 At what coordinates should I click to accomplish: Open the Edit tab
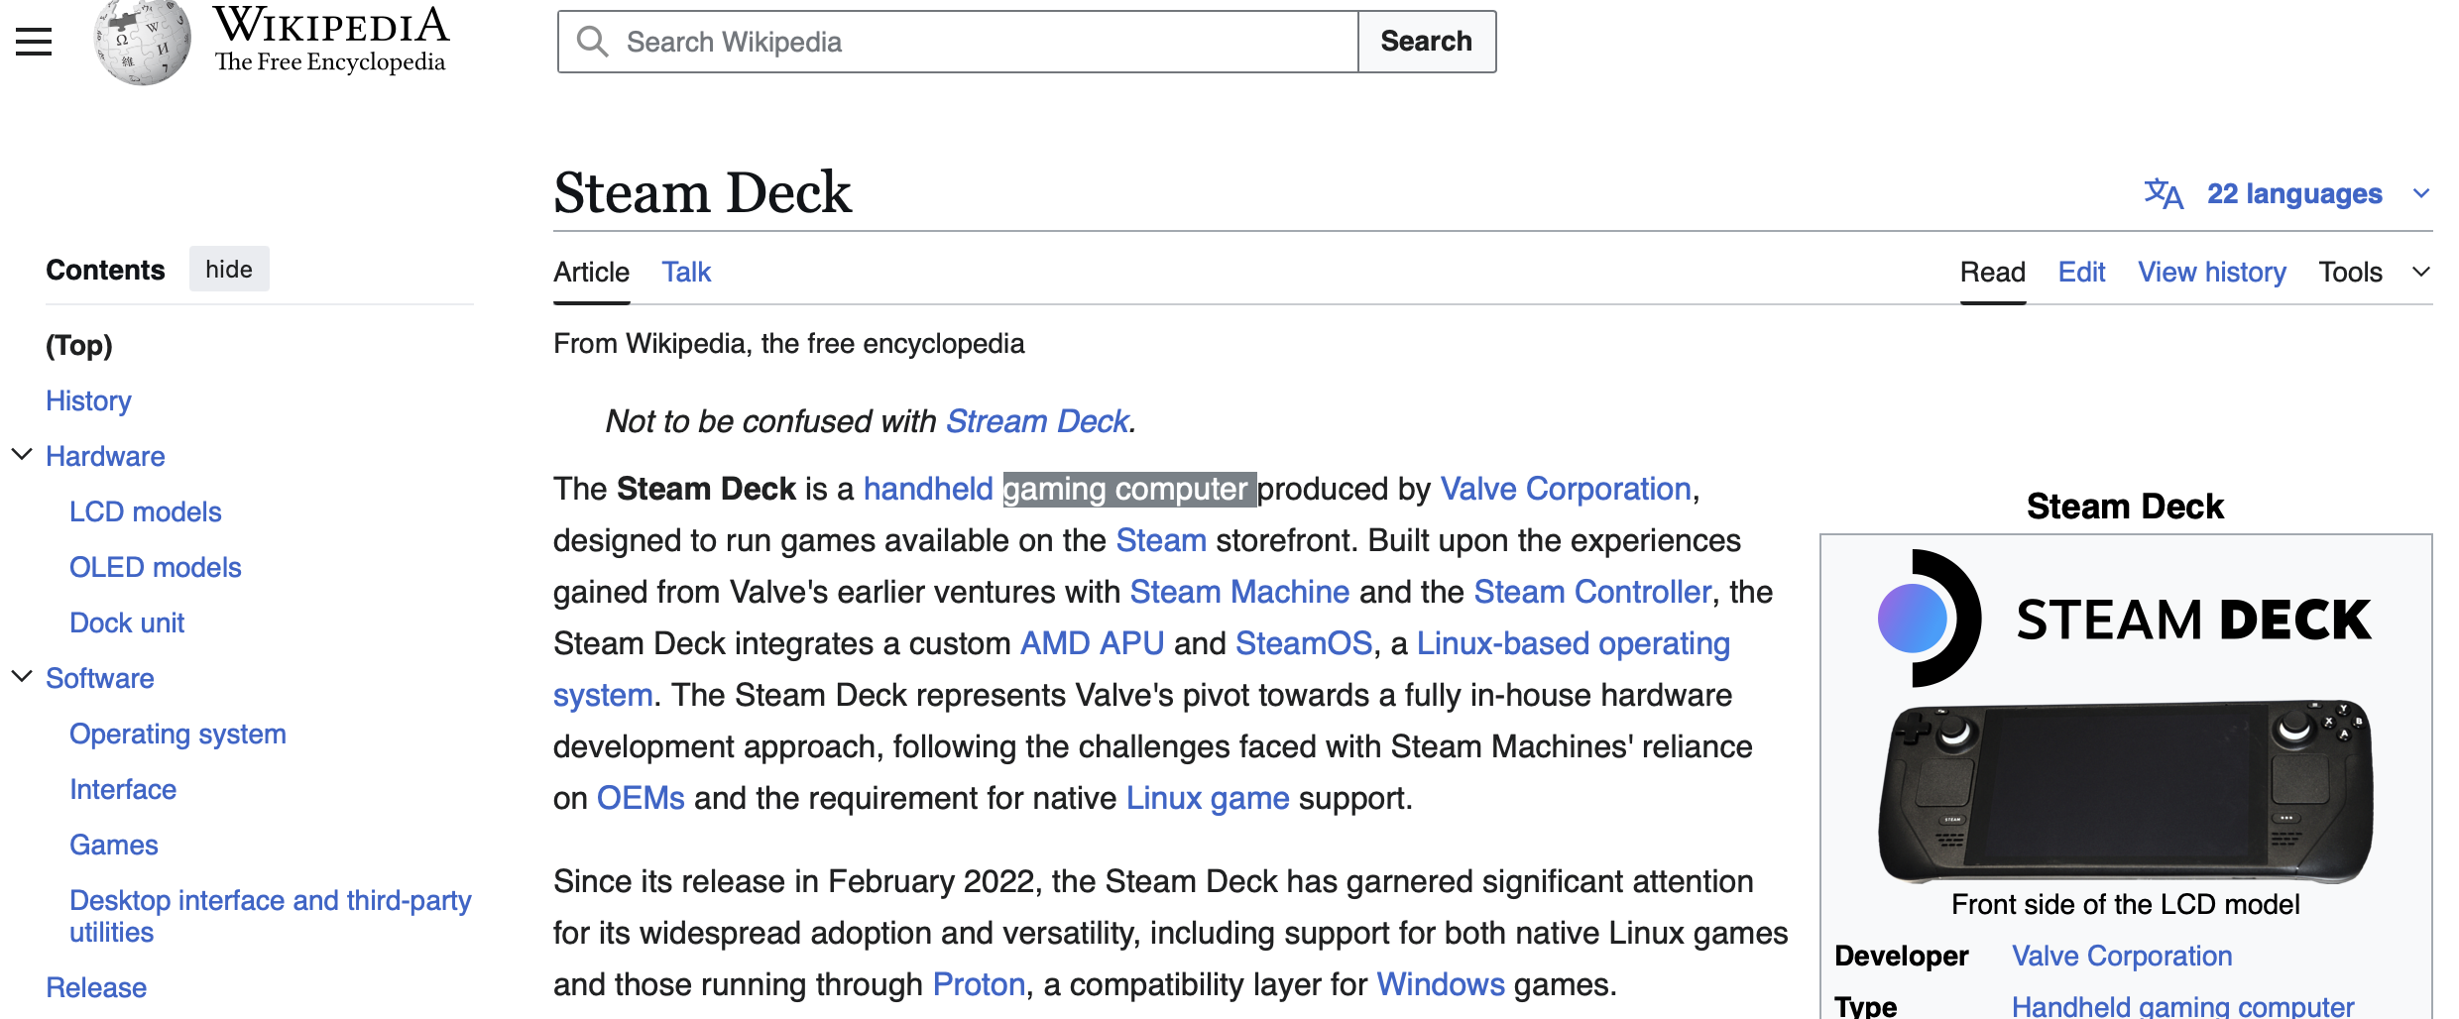pos(2081,272)
